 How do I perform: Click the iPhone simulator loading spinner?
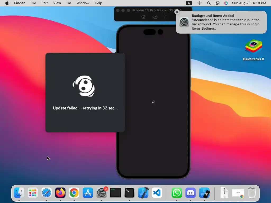(x=153, y=102)
